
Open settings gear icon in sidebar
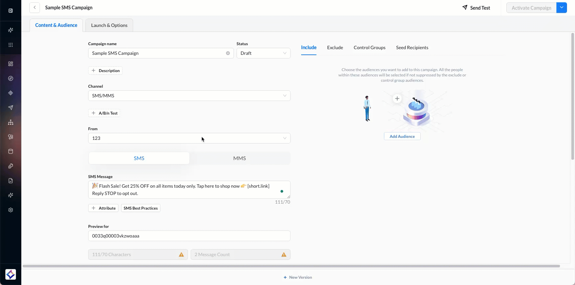point(11,210)
